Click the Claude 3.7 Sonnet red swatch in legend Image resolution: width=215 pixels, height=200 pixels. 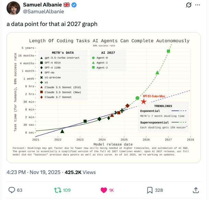(42, 97)
